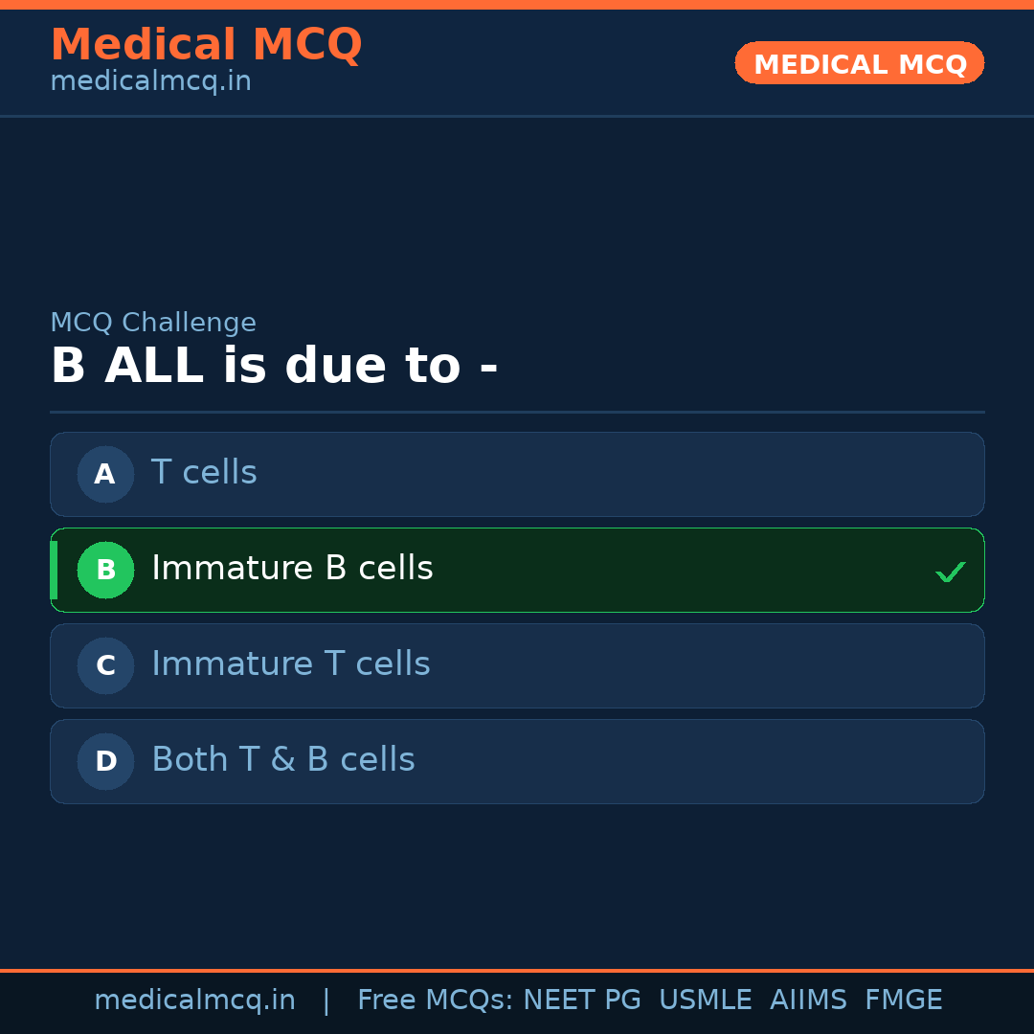This screenshot has height=1034, width=1034.
Task: Click the green B option circle
Action: point(105,570)
